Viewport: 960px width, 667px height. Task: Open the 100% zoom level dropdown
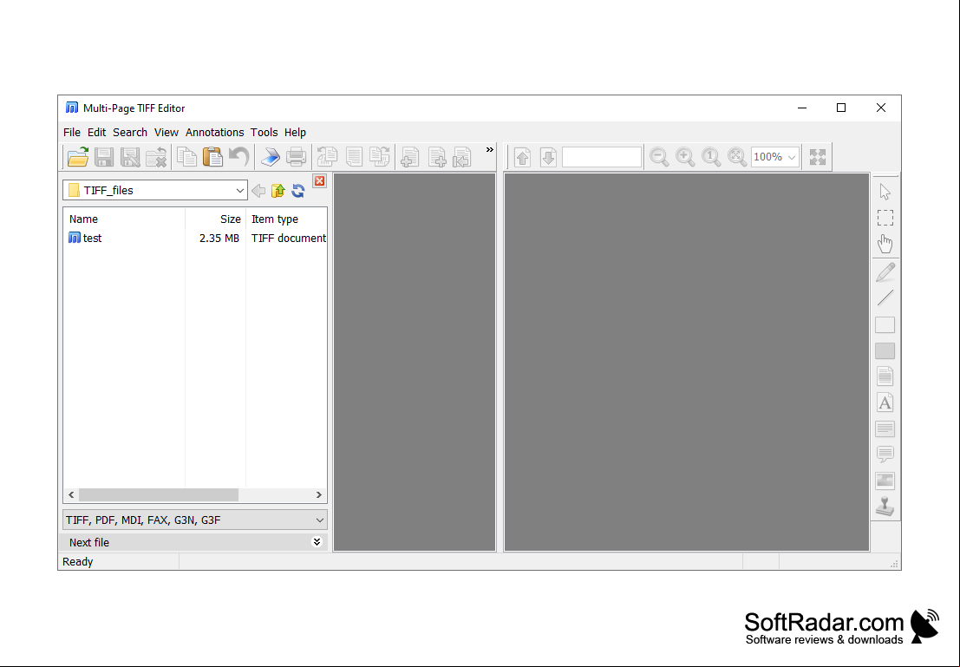tap(792, 157)
